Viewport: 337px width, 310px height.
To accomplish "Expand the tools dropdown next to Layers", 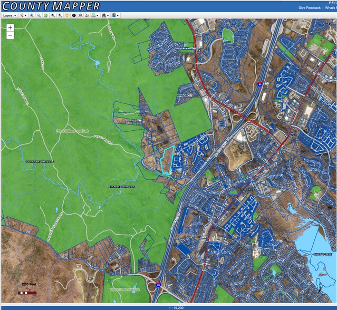I will click(x=23, y=15).
